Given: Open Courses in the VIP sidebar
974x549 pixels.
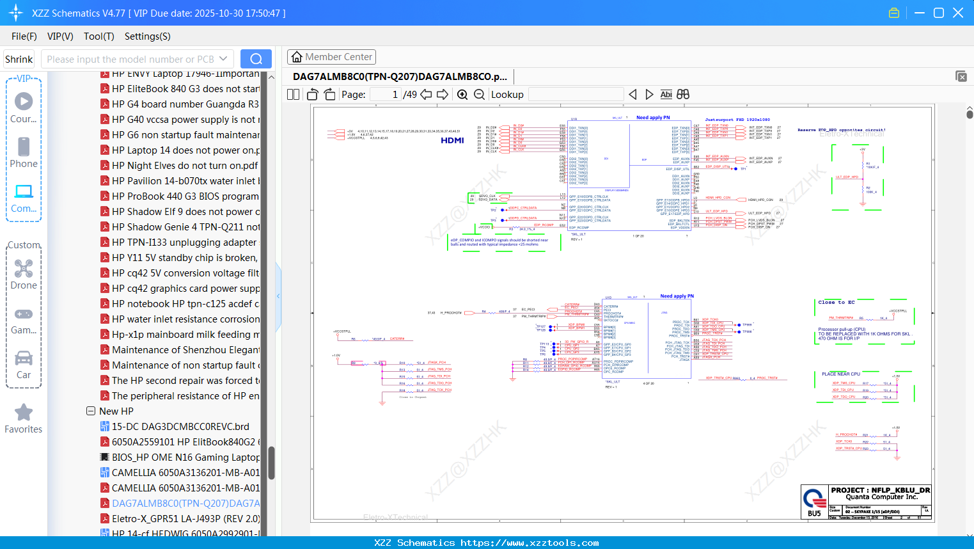Looking at the screenshot, I should click(x=24, y=107).
